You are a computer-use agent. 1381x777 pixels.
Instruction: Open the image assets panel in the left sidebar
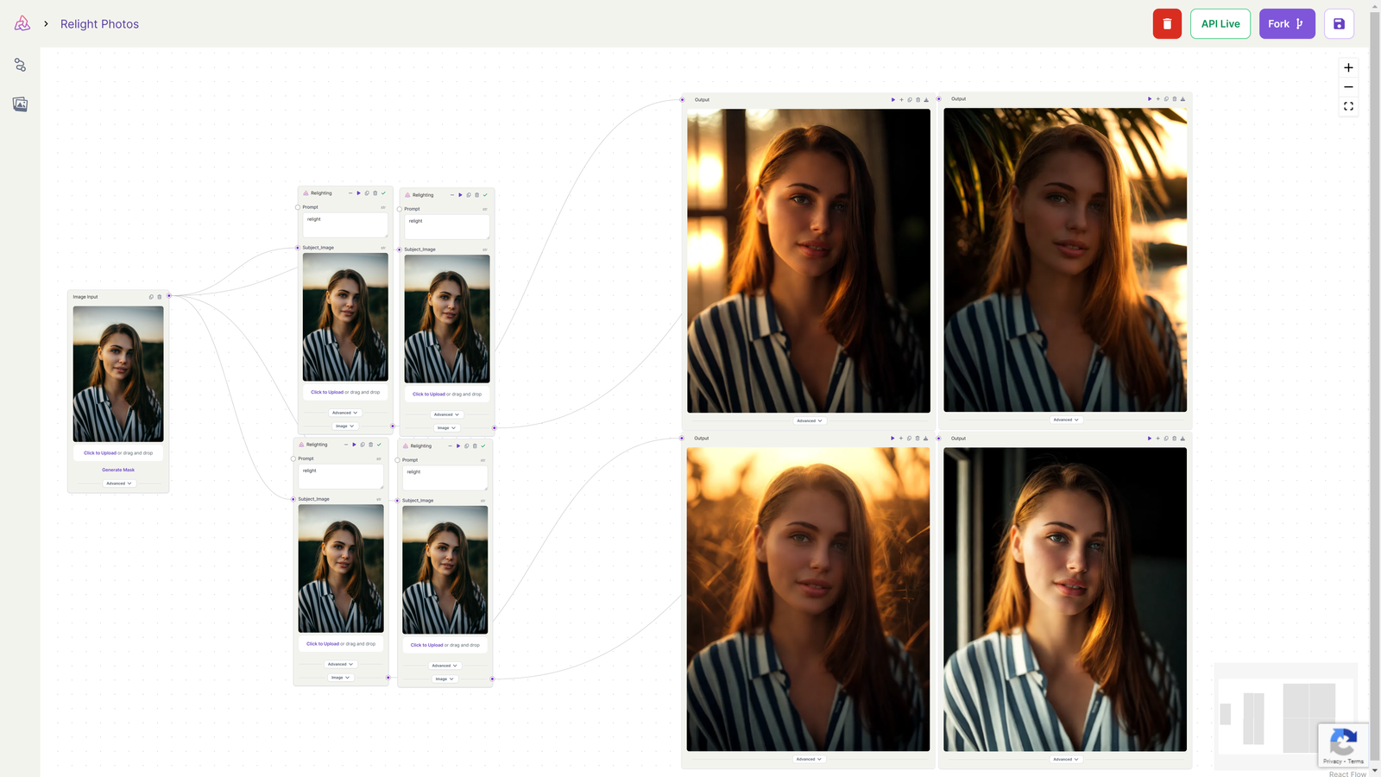click(x=20, y=104)
